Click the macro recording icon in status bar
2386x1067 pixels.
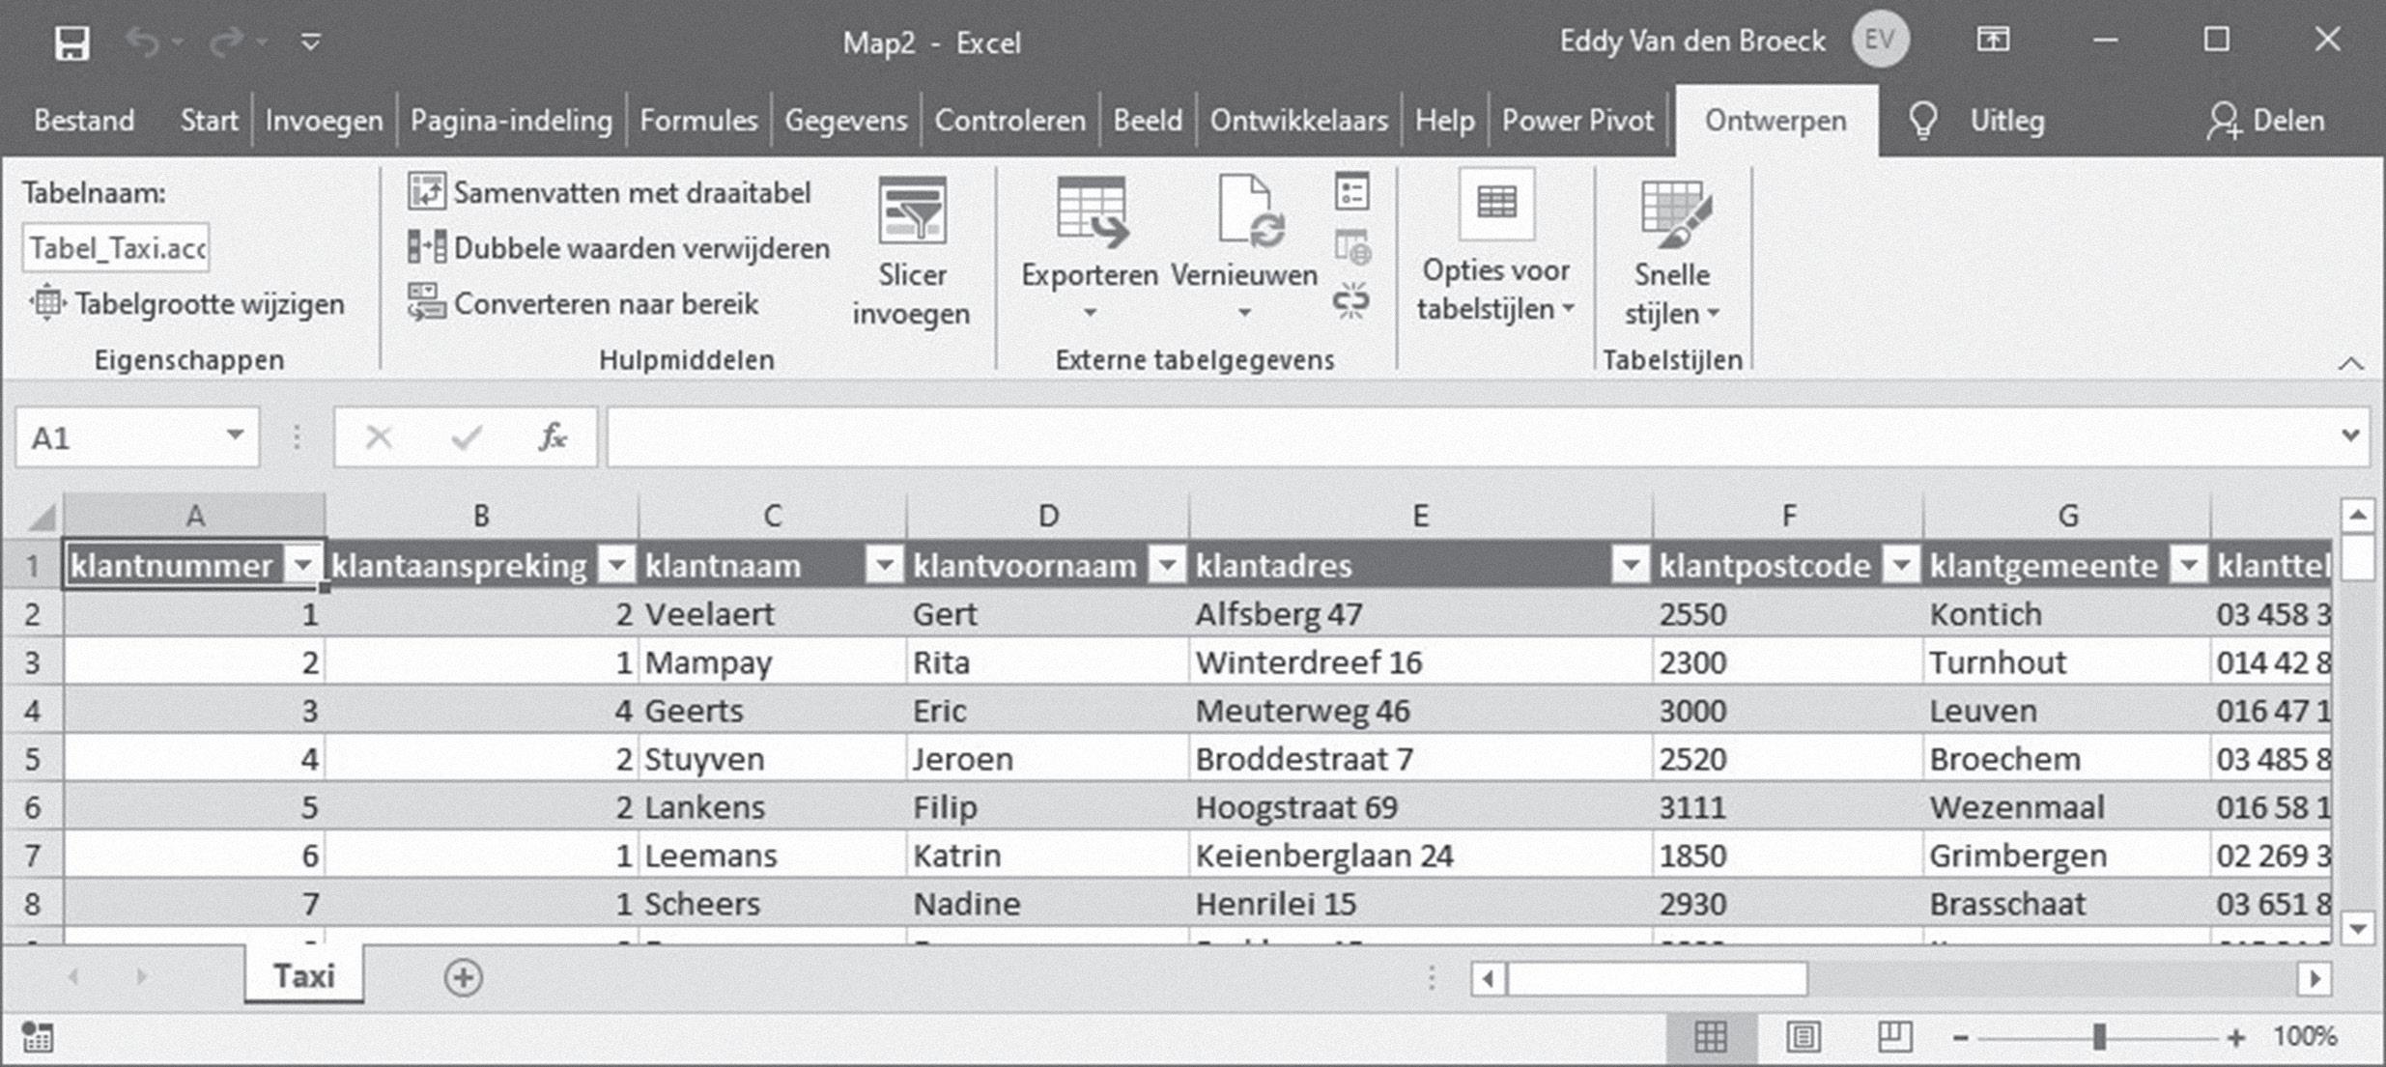coord(38,1038)
